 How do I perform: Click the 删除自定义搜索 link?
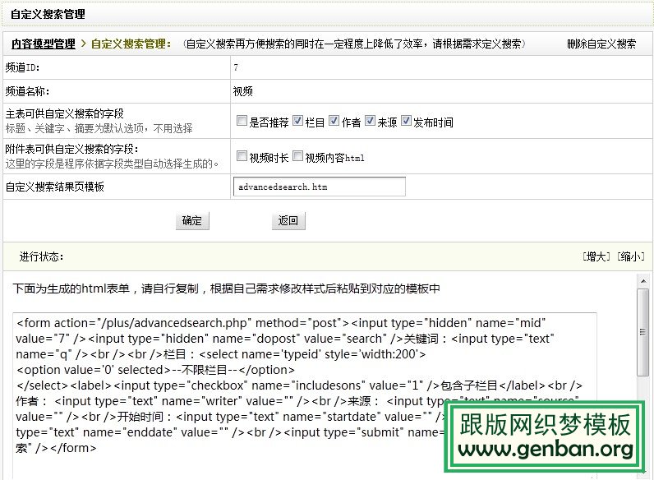point(601,44)
